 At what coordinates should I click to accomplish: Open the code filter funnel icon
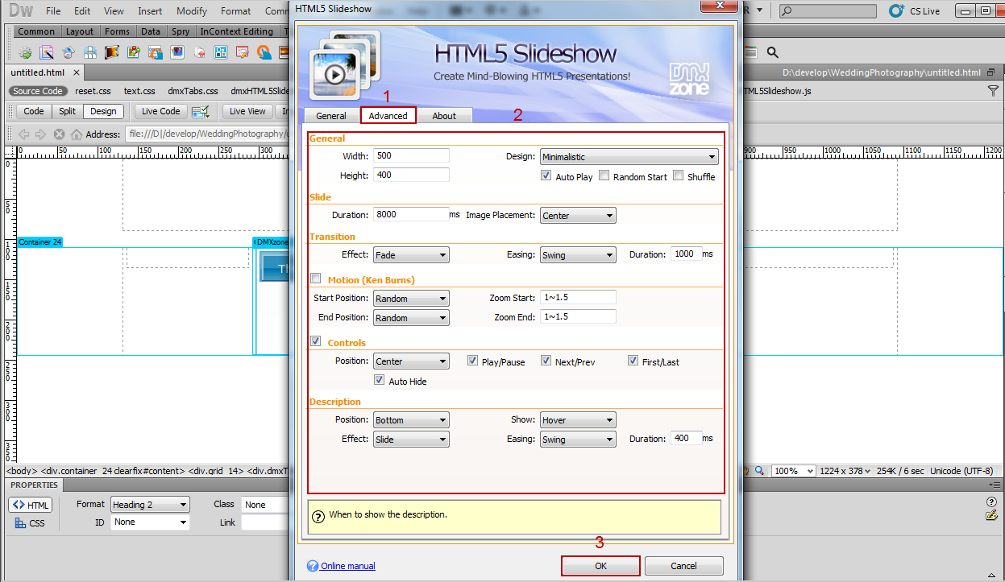[x=993, y=91]
